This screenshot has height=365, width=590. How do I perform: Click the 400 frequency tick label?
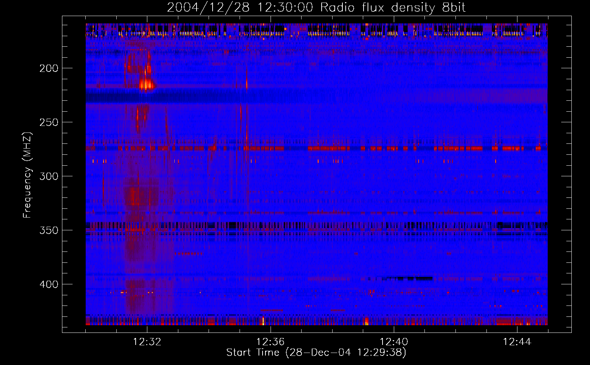[x=49, y=284]
